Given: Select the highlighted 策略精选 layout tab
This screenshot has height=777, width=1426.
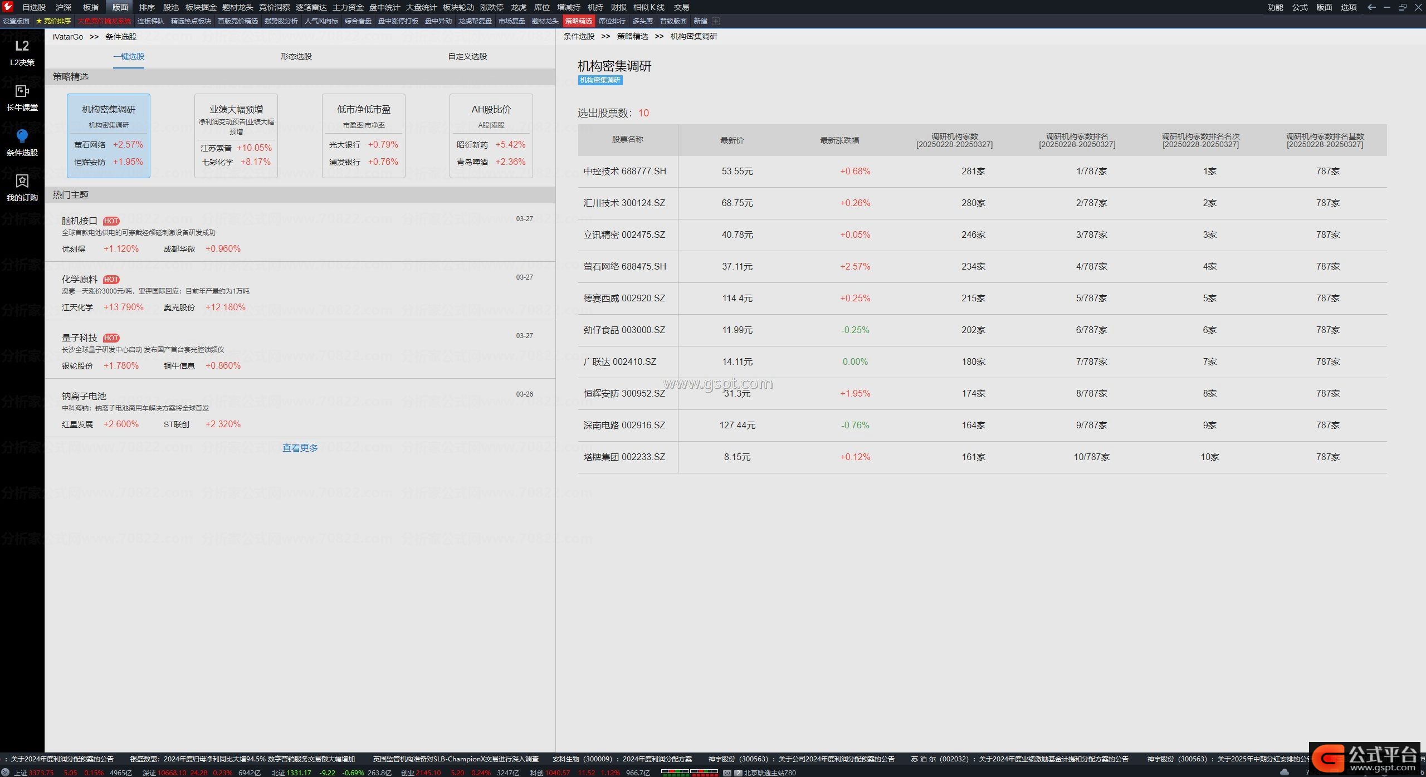Looking at the screenshot, I should click(578, 21).
